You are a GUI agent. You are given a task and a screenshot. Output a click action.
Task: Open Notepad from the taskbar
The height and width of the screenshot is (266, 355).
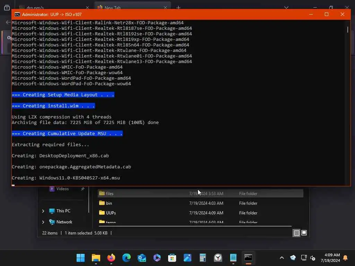point(233,258)
